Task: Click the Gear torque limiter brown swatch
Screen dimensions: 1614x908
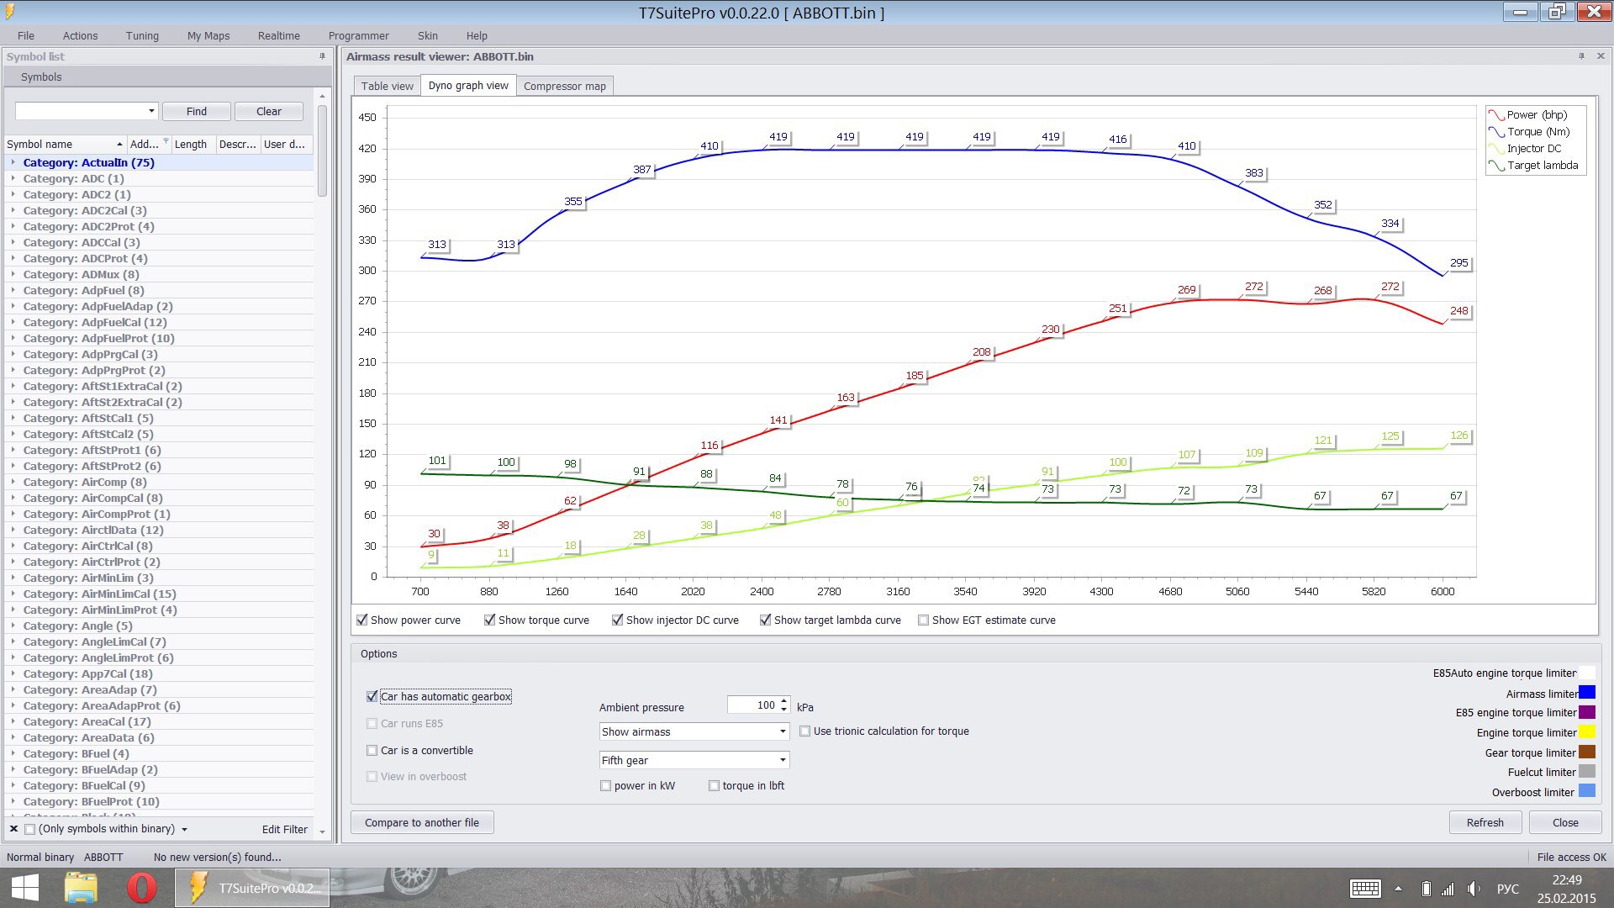Action: coord(1586,752)
